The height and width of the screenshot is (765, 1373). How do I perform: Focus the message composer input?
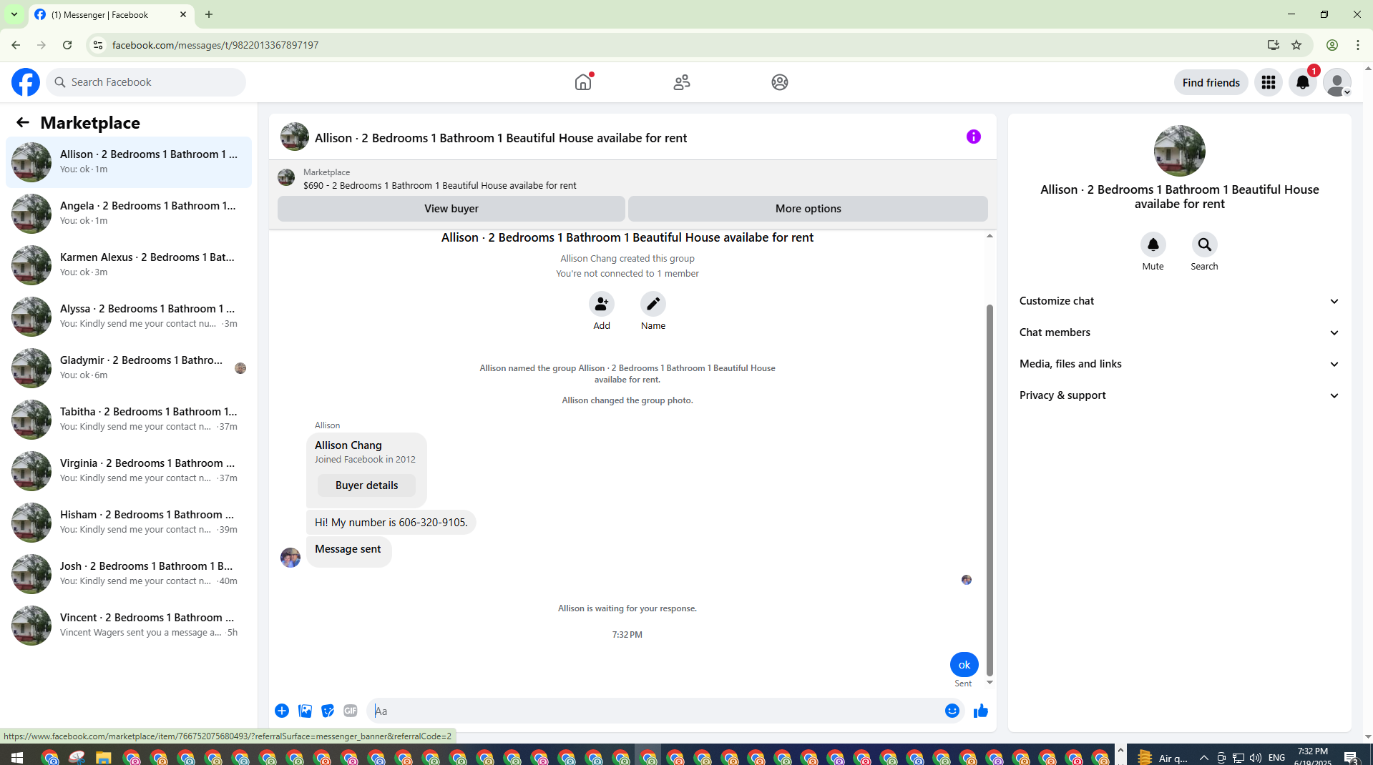click(655, 711)
